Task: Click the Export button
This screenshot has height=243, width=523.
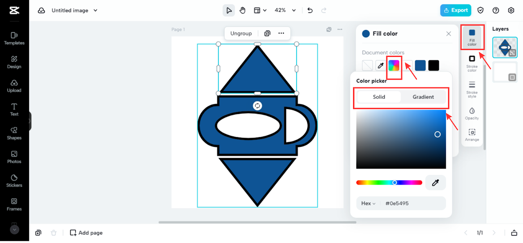Action: point(456,10)
